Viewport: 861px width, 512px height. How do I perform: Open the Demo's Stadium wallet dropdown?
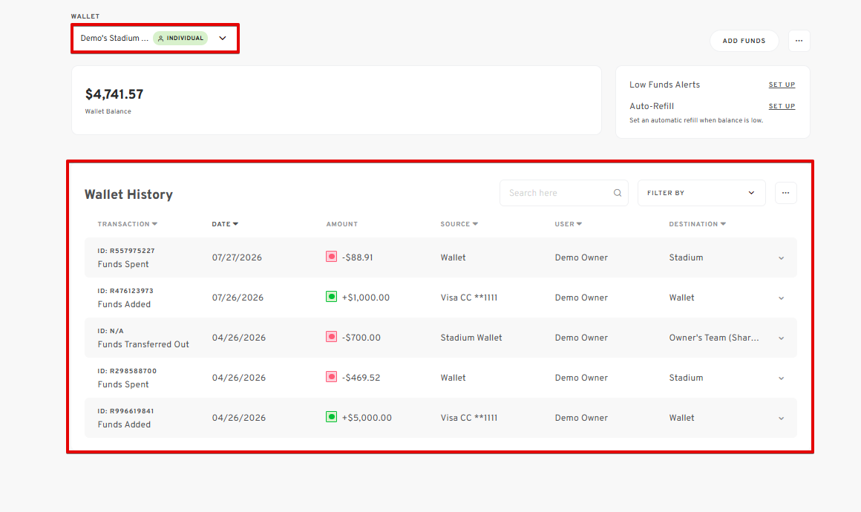click(x=155, y=39)
